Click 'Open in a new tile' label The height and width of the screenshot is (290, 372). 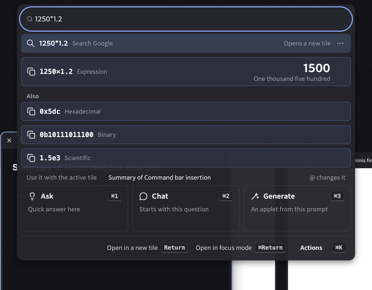(132, 248)
